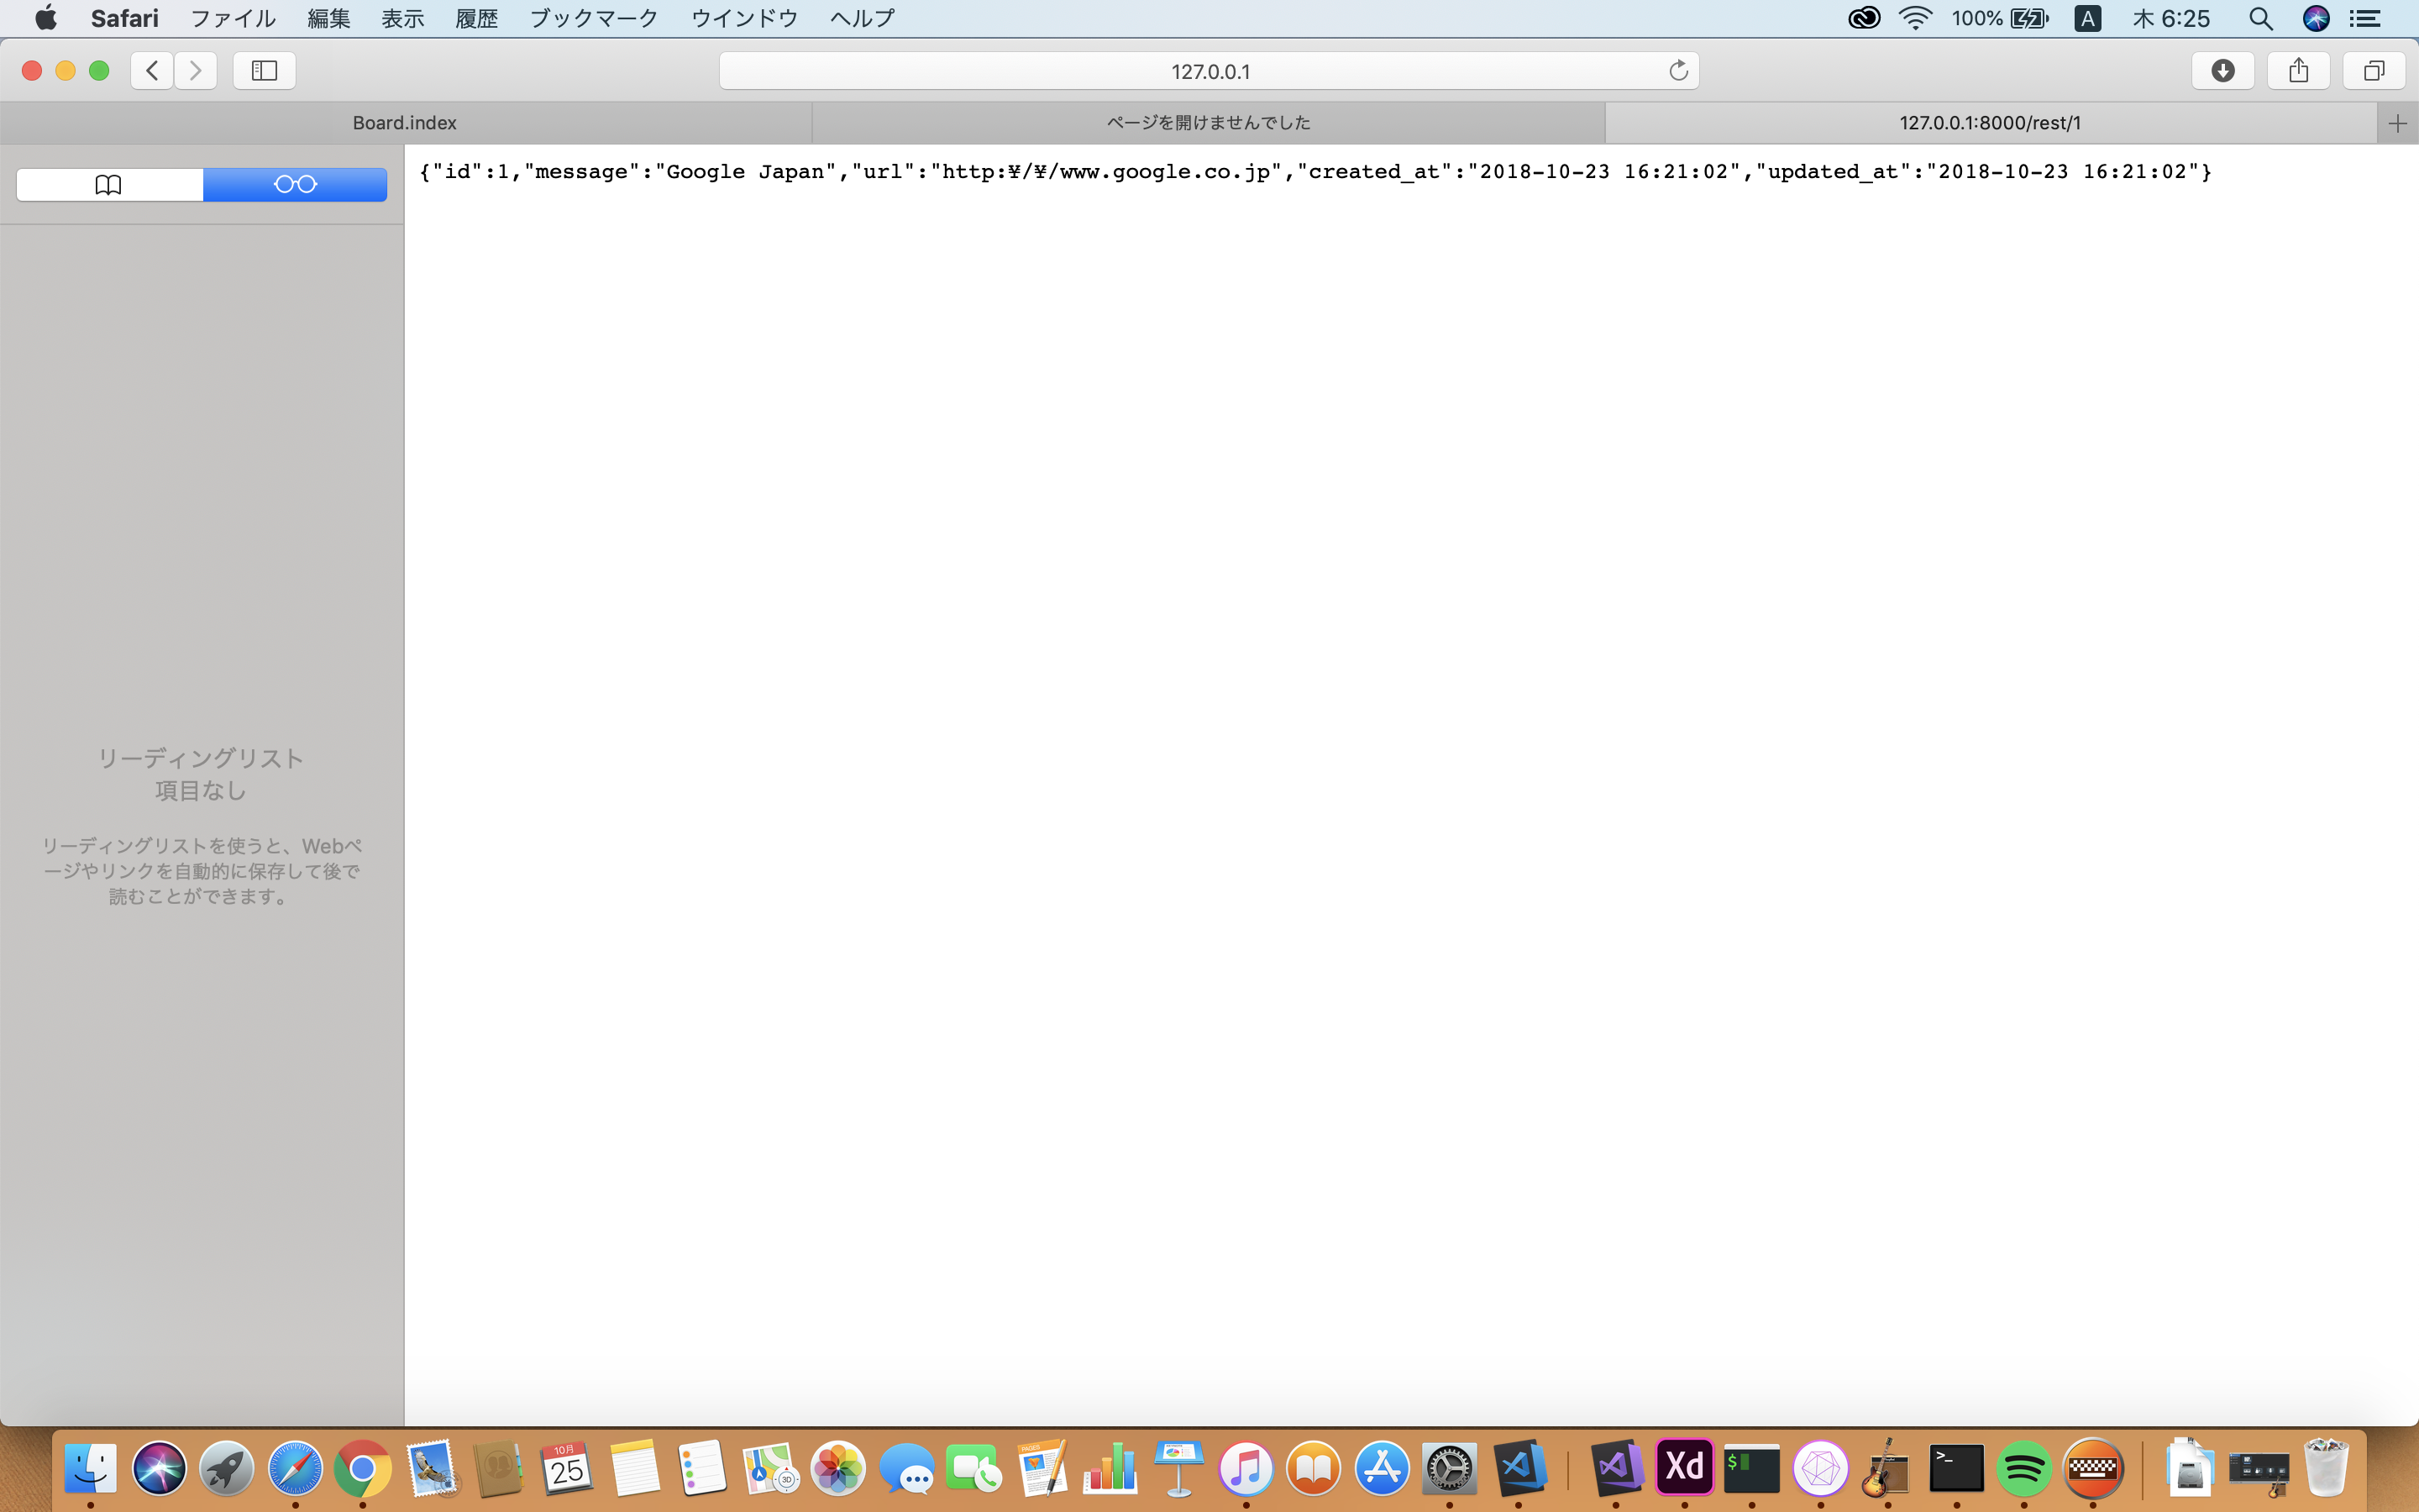Viewport: 2419px width, 1512px height.
Task: Click the 木 6:25 clock
Action: (2170, 18)
